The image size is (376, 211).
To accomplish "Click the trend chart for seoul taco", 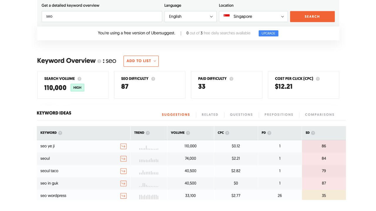I will click(149, 173).
